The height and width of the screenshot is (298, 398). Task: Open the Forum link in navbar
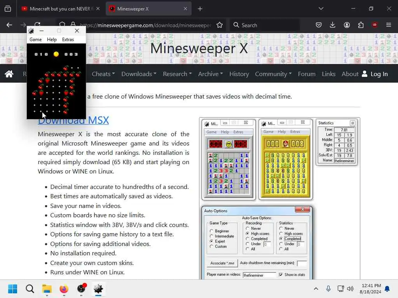click(307, 74)
